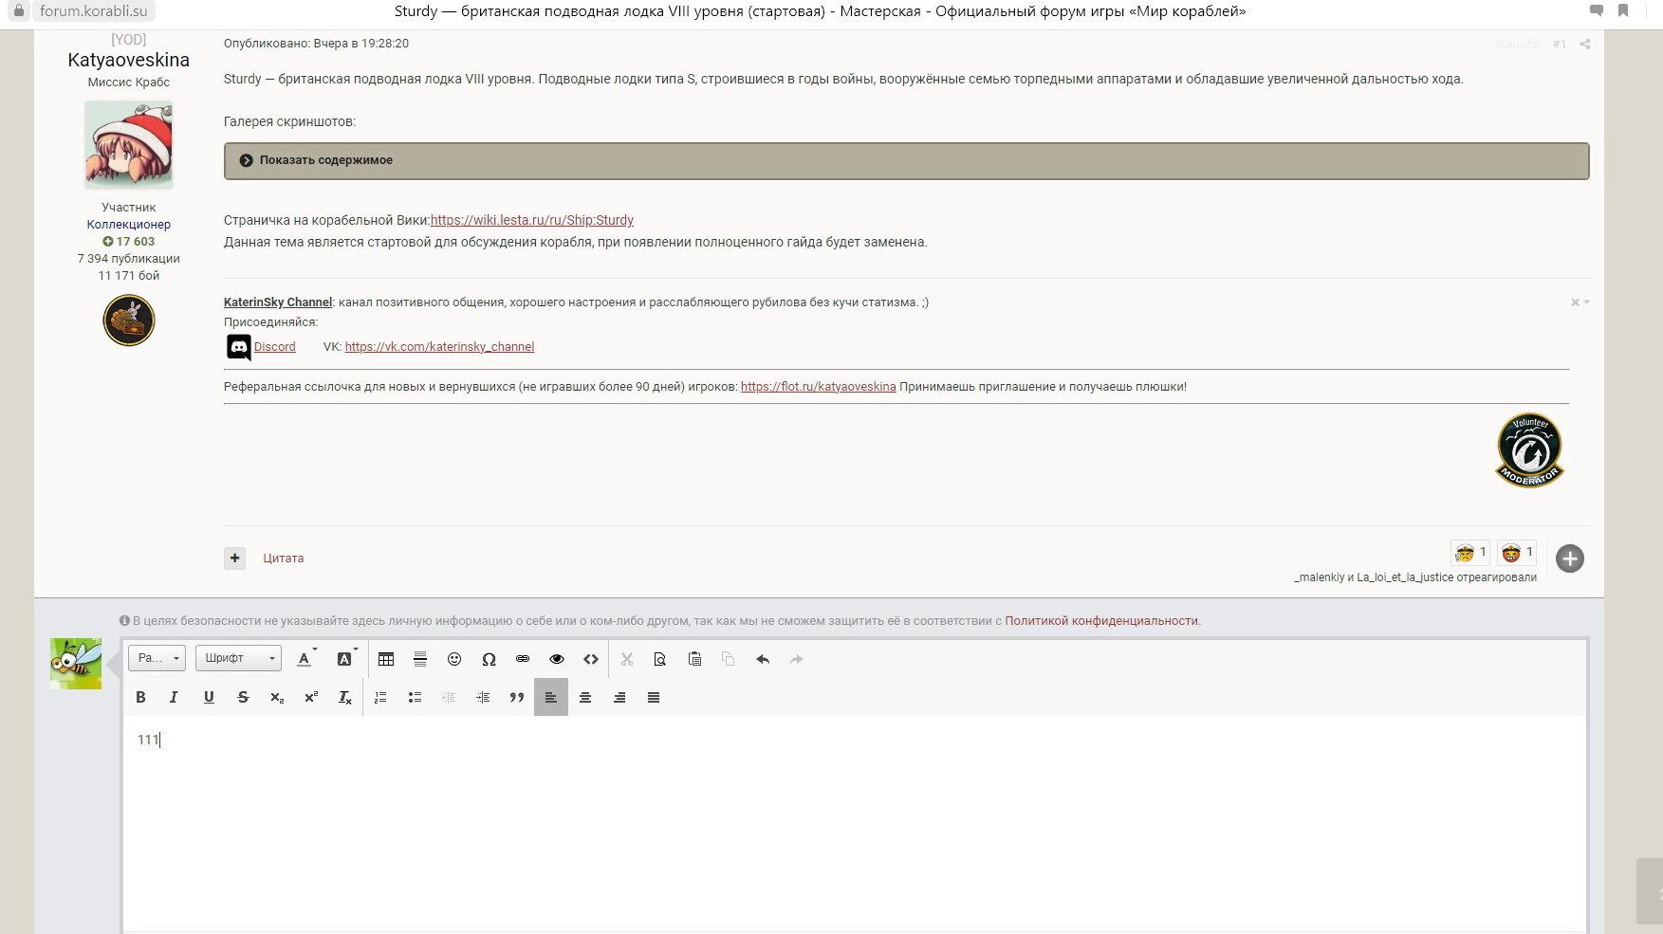Image resolution: width=1663 pixels, height=934 pixels.
Task: Center-align the text
Action: point(585,697)
